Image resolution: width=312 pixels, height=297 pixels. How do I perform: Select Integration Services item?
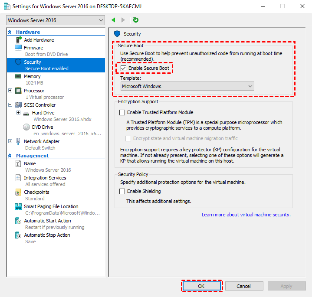click(x=45, y=178)
